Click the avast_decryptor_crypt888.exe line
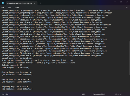This screenshot has height=96, width=130. [x=53, y=44]
